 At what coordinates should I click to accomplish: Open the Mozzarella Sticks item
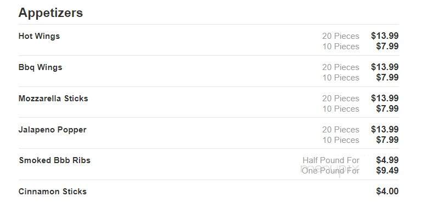pyautogui.click(x=53, y=99)
